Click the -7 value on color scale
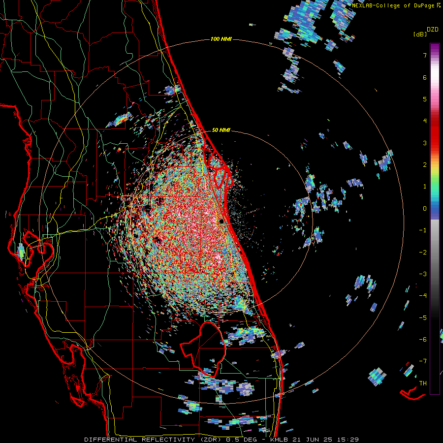The image size is (443, 443). 423,361
